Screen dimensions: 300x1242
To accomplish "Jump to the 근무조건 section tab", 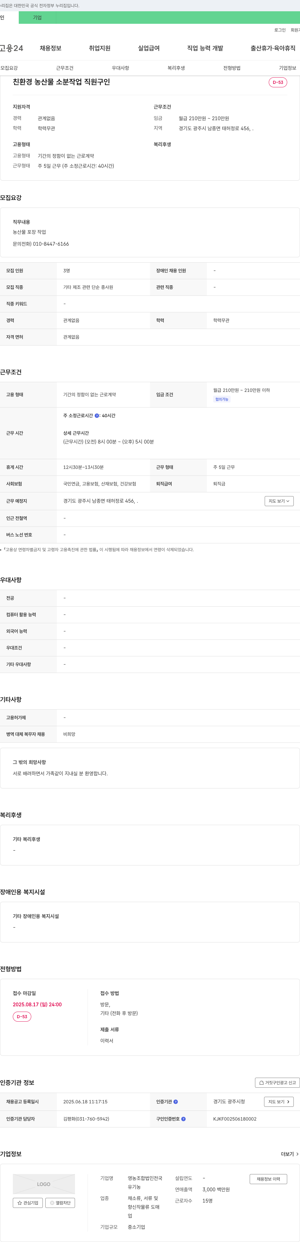I will (64, 68).
